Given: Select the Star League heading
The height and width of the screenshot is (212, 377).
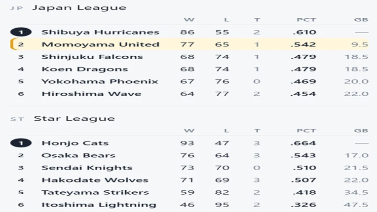Looking at the screenshot, I should 75,119.
